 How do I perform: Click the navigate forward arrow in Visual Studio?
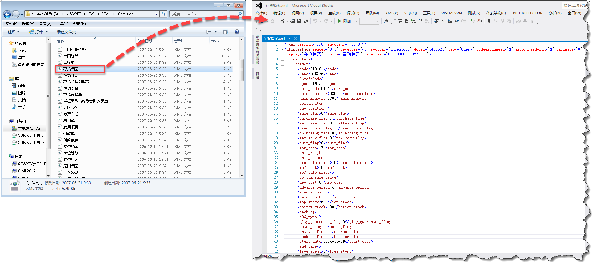coord(272,21)
